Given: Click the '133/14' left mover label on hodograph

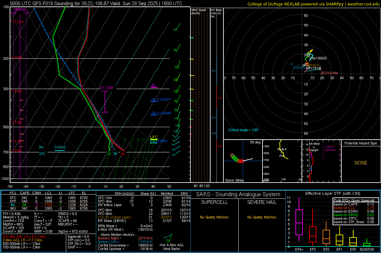Looking at the screenshot, I should 298,68.
